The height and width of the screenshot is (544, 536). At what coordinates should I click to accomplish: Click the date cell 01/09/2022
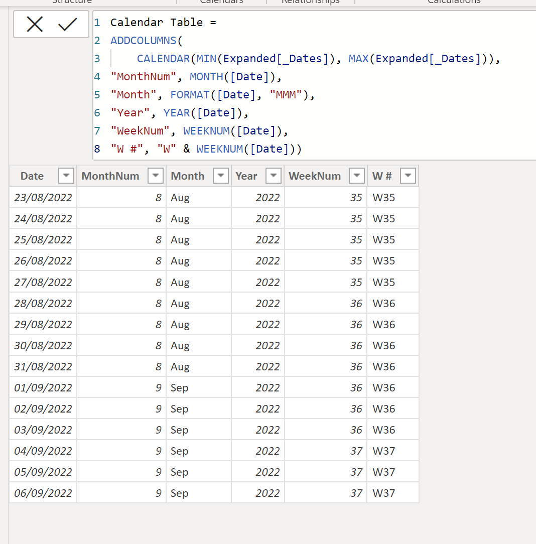pyautogui.click(x=43, y=387)
